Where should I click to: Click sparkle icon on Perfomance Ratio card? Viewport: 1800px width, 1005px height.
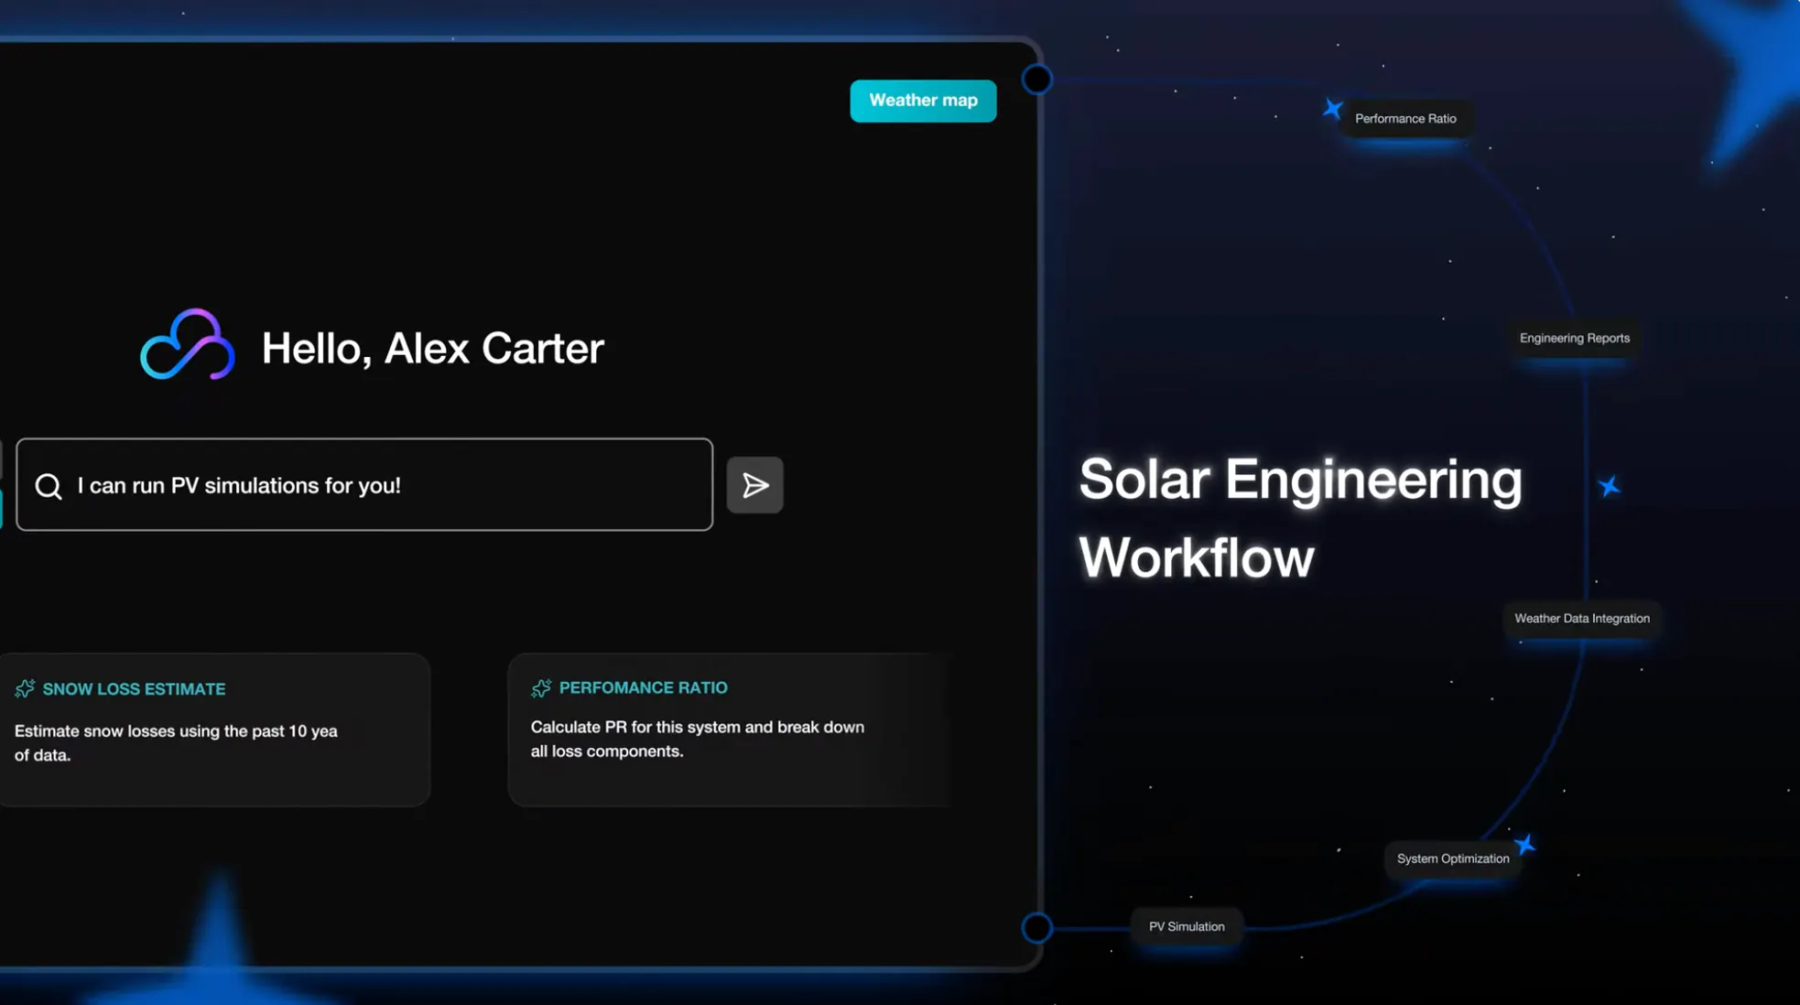click(541, 688)
